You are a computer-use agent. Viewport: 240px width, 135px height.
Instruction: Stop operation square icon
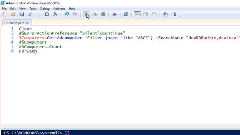[x=103, y=14]
